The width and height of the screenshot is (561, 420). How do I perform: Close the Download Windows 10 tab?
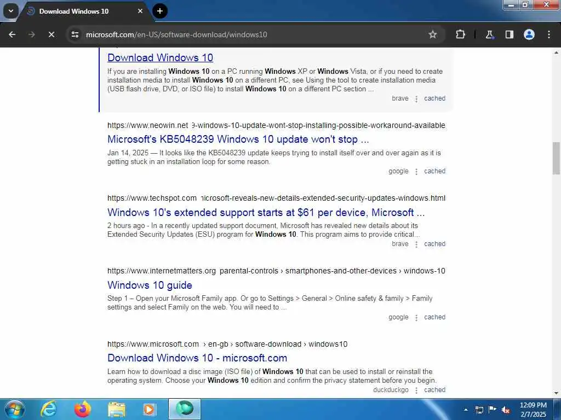tap(140, 11)
